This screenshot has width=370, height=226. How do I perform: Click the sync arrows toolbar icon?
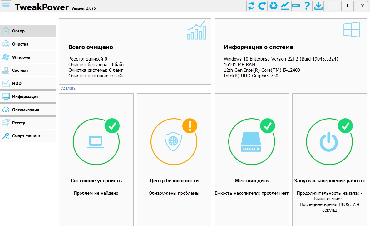251,6
